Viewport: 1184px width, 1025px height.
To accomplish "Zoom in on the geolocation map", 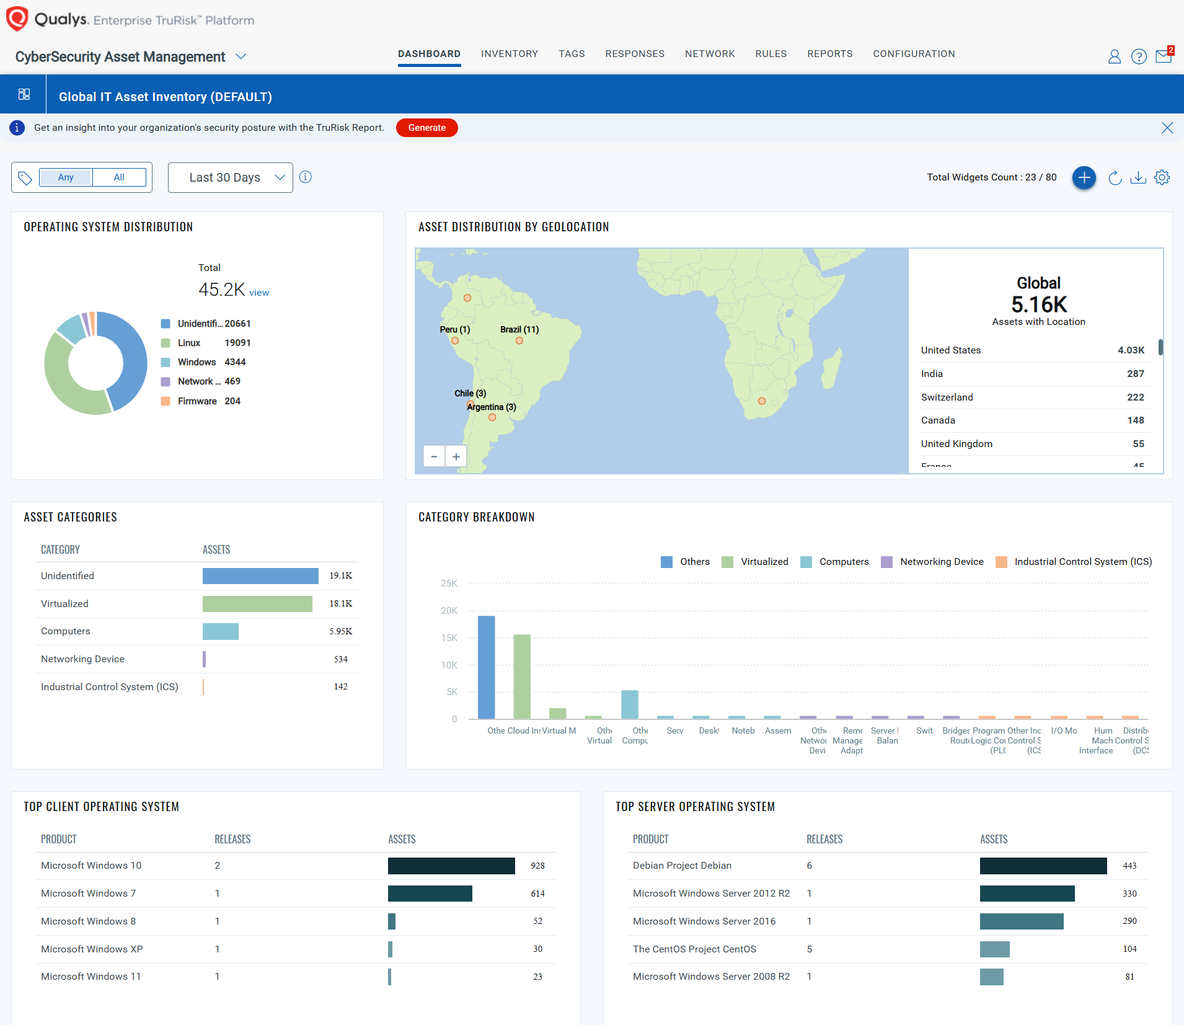I will pyautogui.click(x=456, y=457).
